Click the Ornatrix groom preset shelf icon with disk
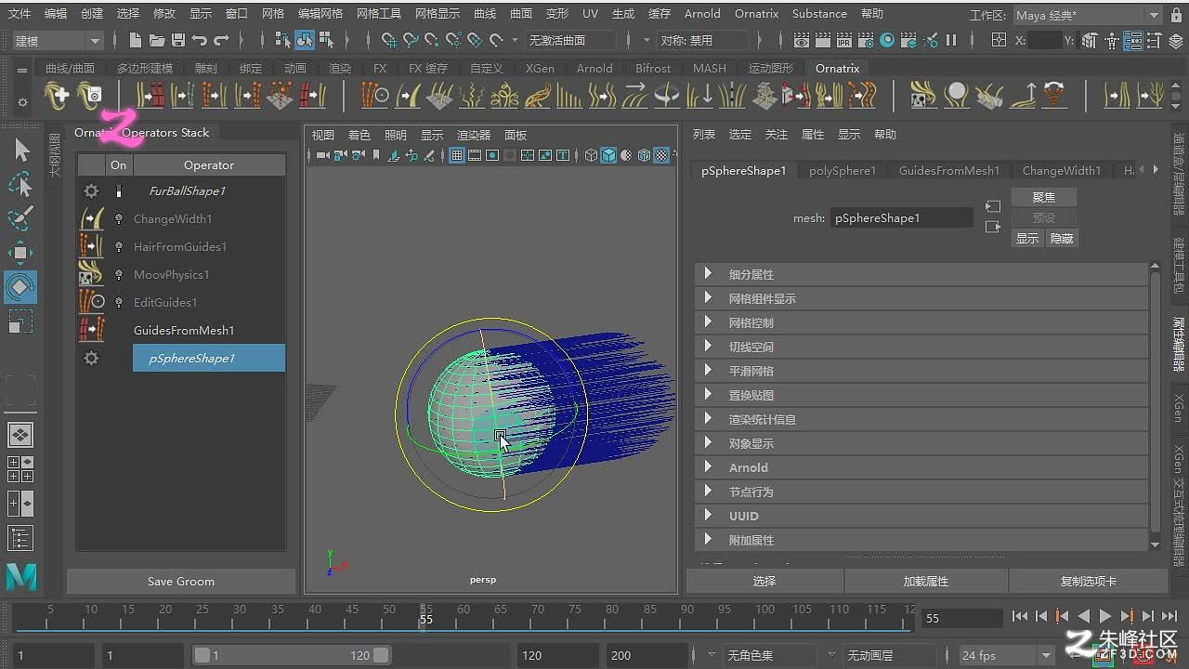 click(90, 96)
